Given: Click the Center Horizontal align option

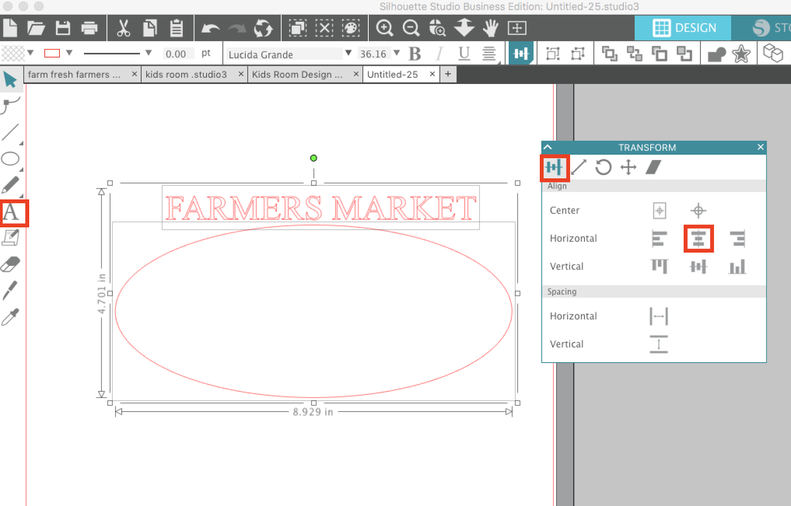Looking at the screenshot, I should pyautogui.click(x=698, y=239).
